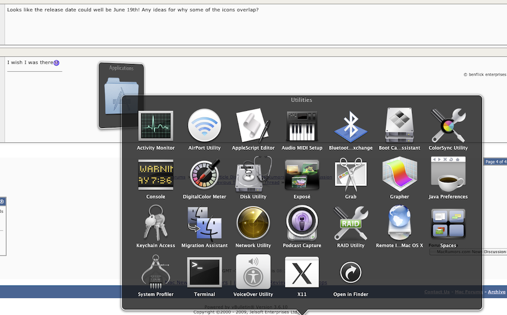Open Podcast Capture
The image size is (507, 315).
pos(302,224)
